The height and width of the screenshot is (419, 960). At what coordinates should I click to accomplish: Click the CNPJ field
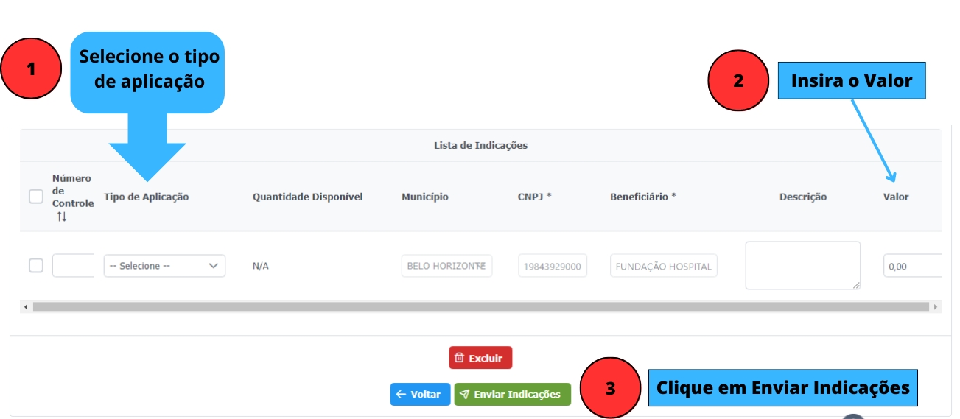(x=553, y=266)
